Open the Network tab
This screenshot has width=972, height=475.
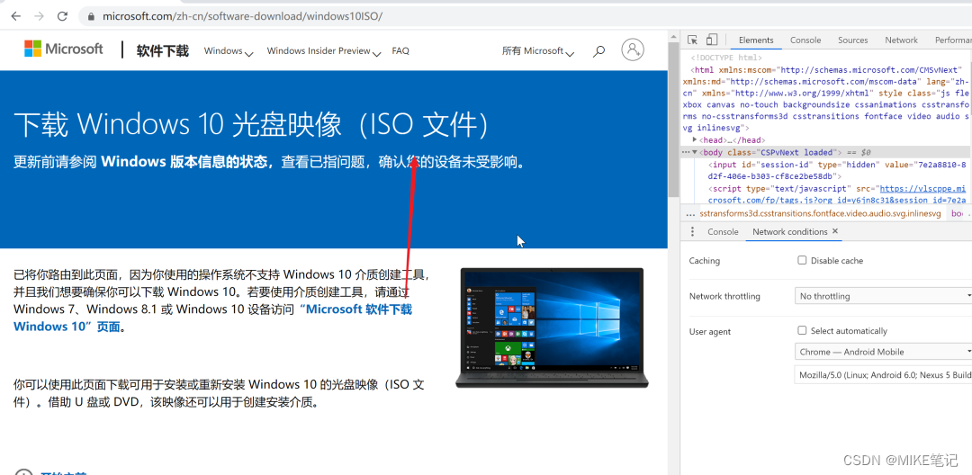[901, 40]
